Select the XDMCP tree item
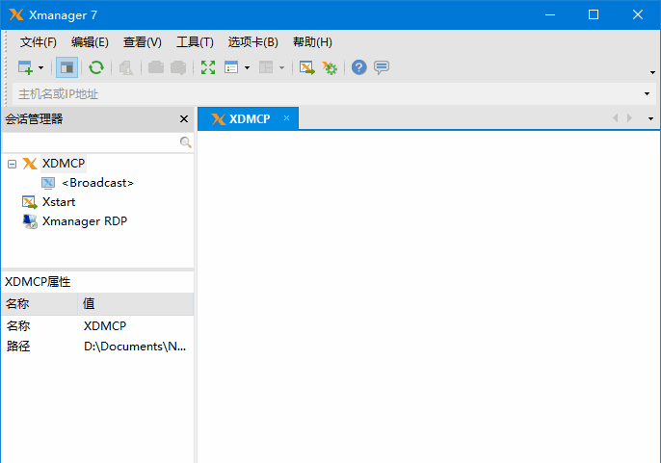Image resolution: width=661 pixels, height=463 pixels. [x=64, y=164]
